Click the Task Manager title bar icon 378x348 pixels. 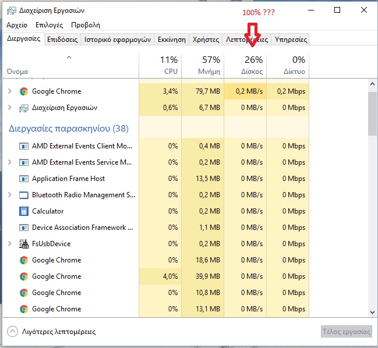click(11, 10)
